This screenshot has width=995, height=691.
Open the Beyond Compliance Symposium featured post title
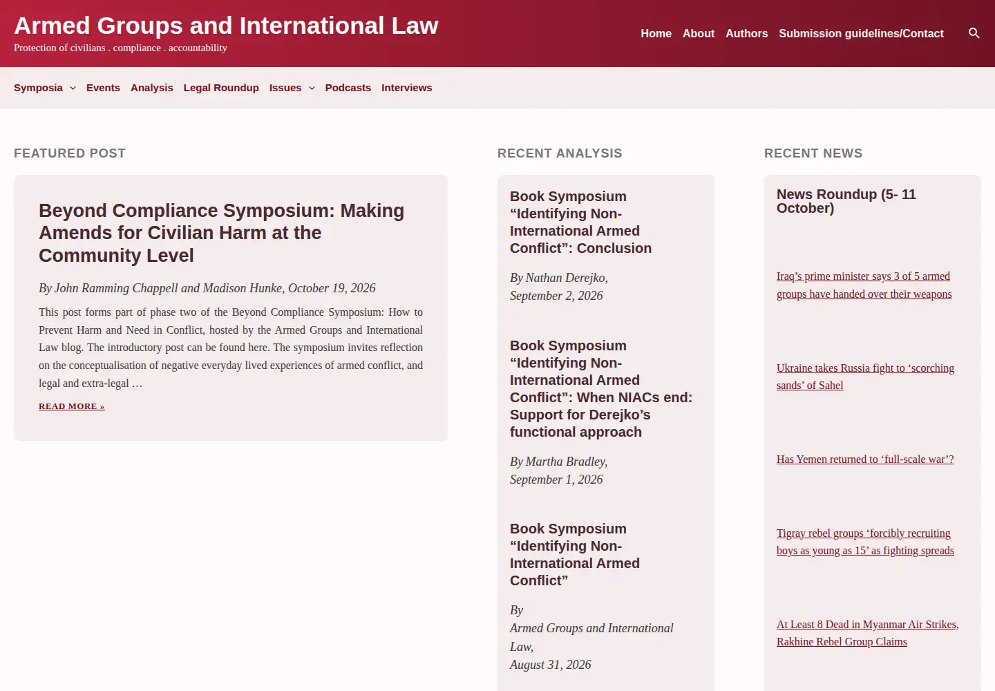[x=221, y=233]
